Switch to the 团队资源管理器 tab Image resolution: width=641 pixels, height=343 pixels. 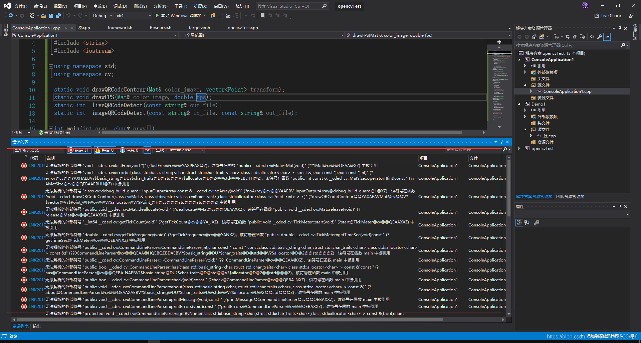[570, 196]
